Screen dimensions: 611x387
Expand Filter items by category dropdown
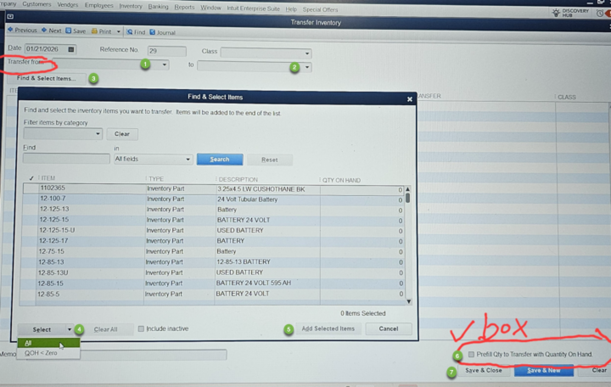[x=98, y=134]
